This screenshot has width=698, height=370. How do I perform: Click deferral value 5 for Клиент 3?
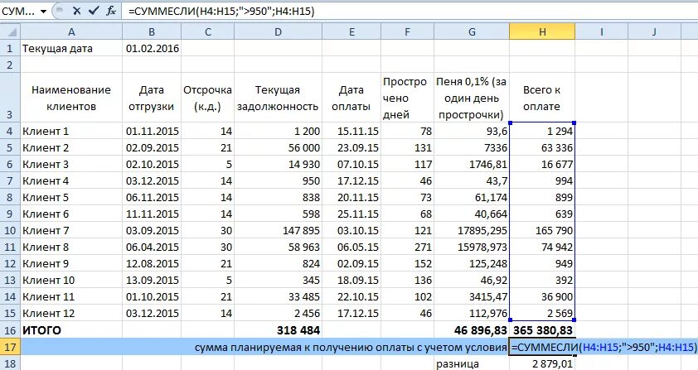208,164
